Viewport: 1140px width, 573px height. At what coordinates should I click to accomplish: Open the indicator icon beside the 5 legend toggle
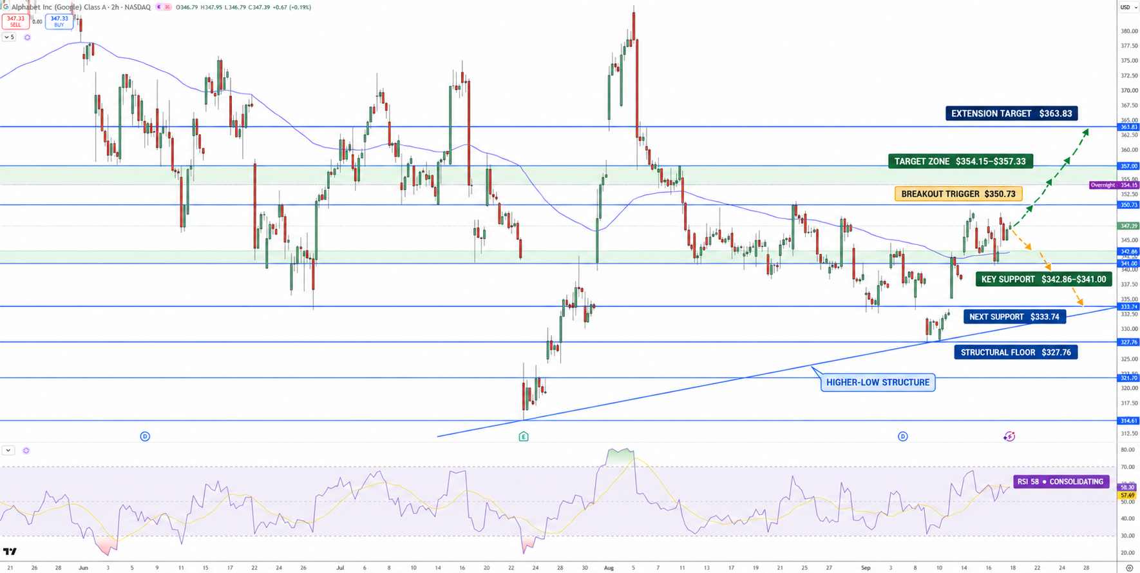pos(27,37)
